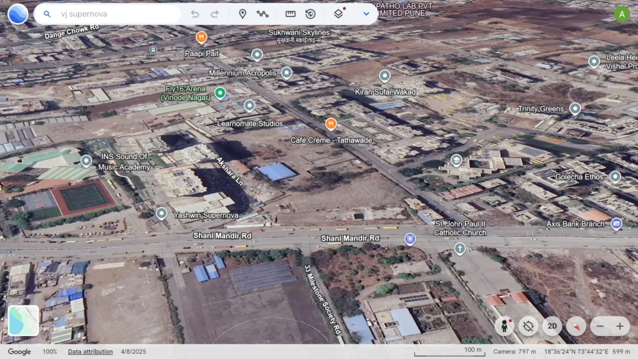The width and height of the screenshot is (638, 359).
Task: Switch to 2D view
Action: point(552,326)
